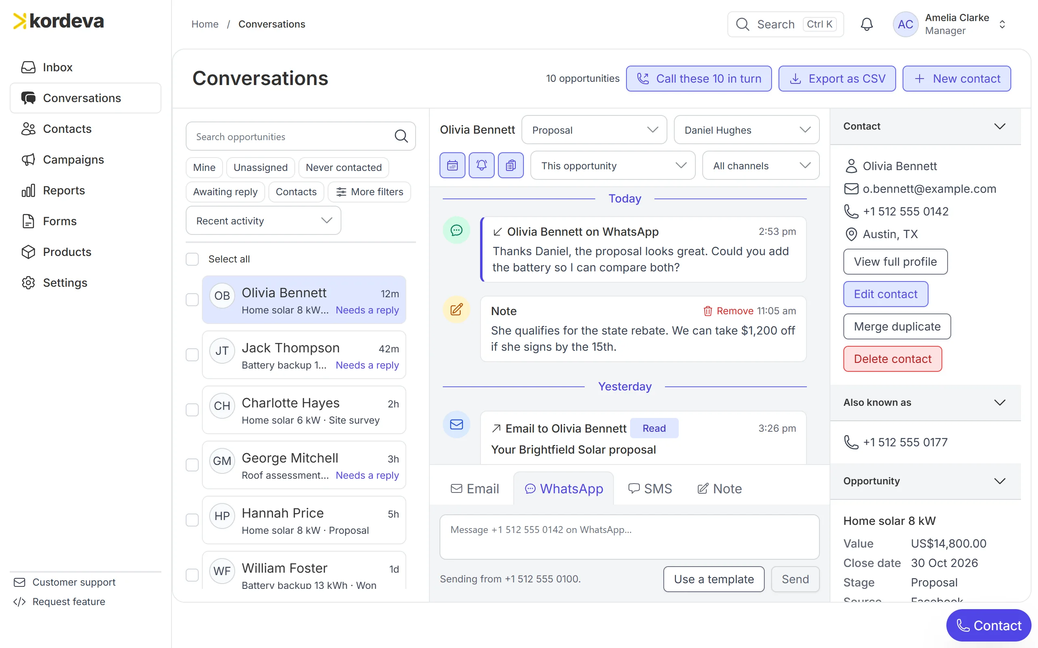Open the All channels dropdown
Image resolution: width=1038 pixels, height=648 pixels.
point(761,165)
